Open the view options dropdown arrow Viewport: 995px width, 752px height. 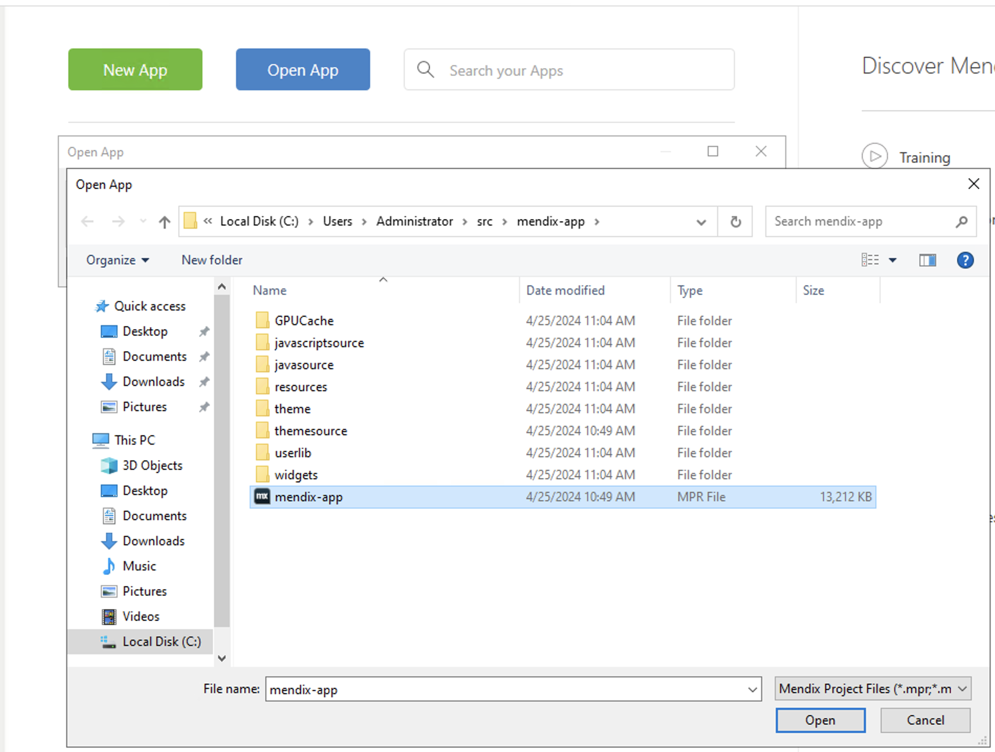point(892,260)
